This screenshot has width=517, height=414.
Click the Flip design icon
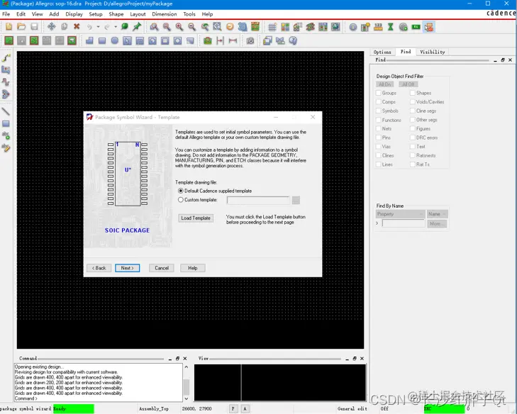point(255,27)
